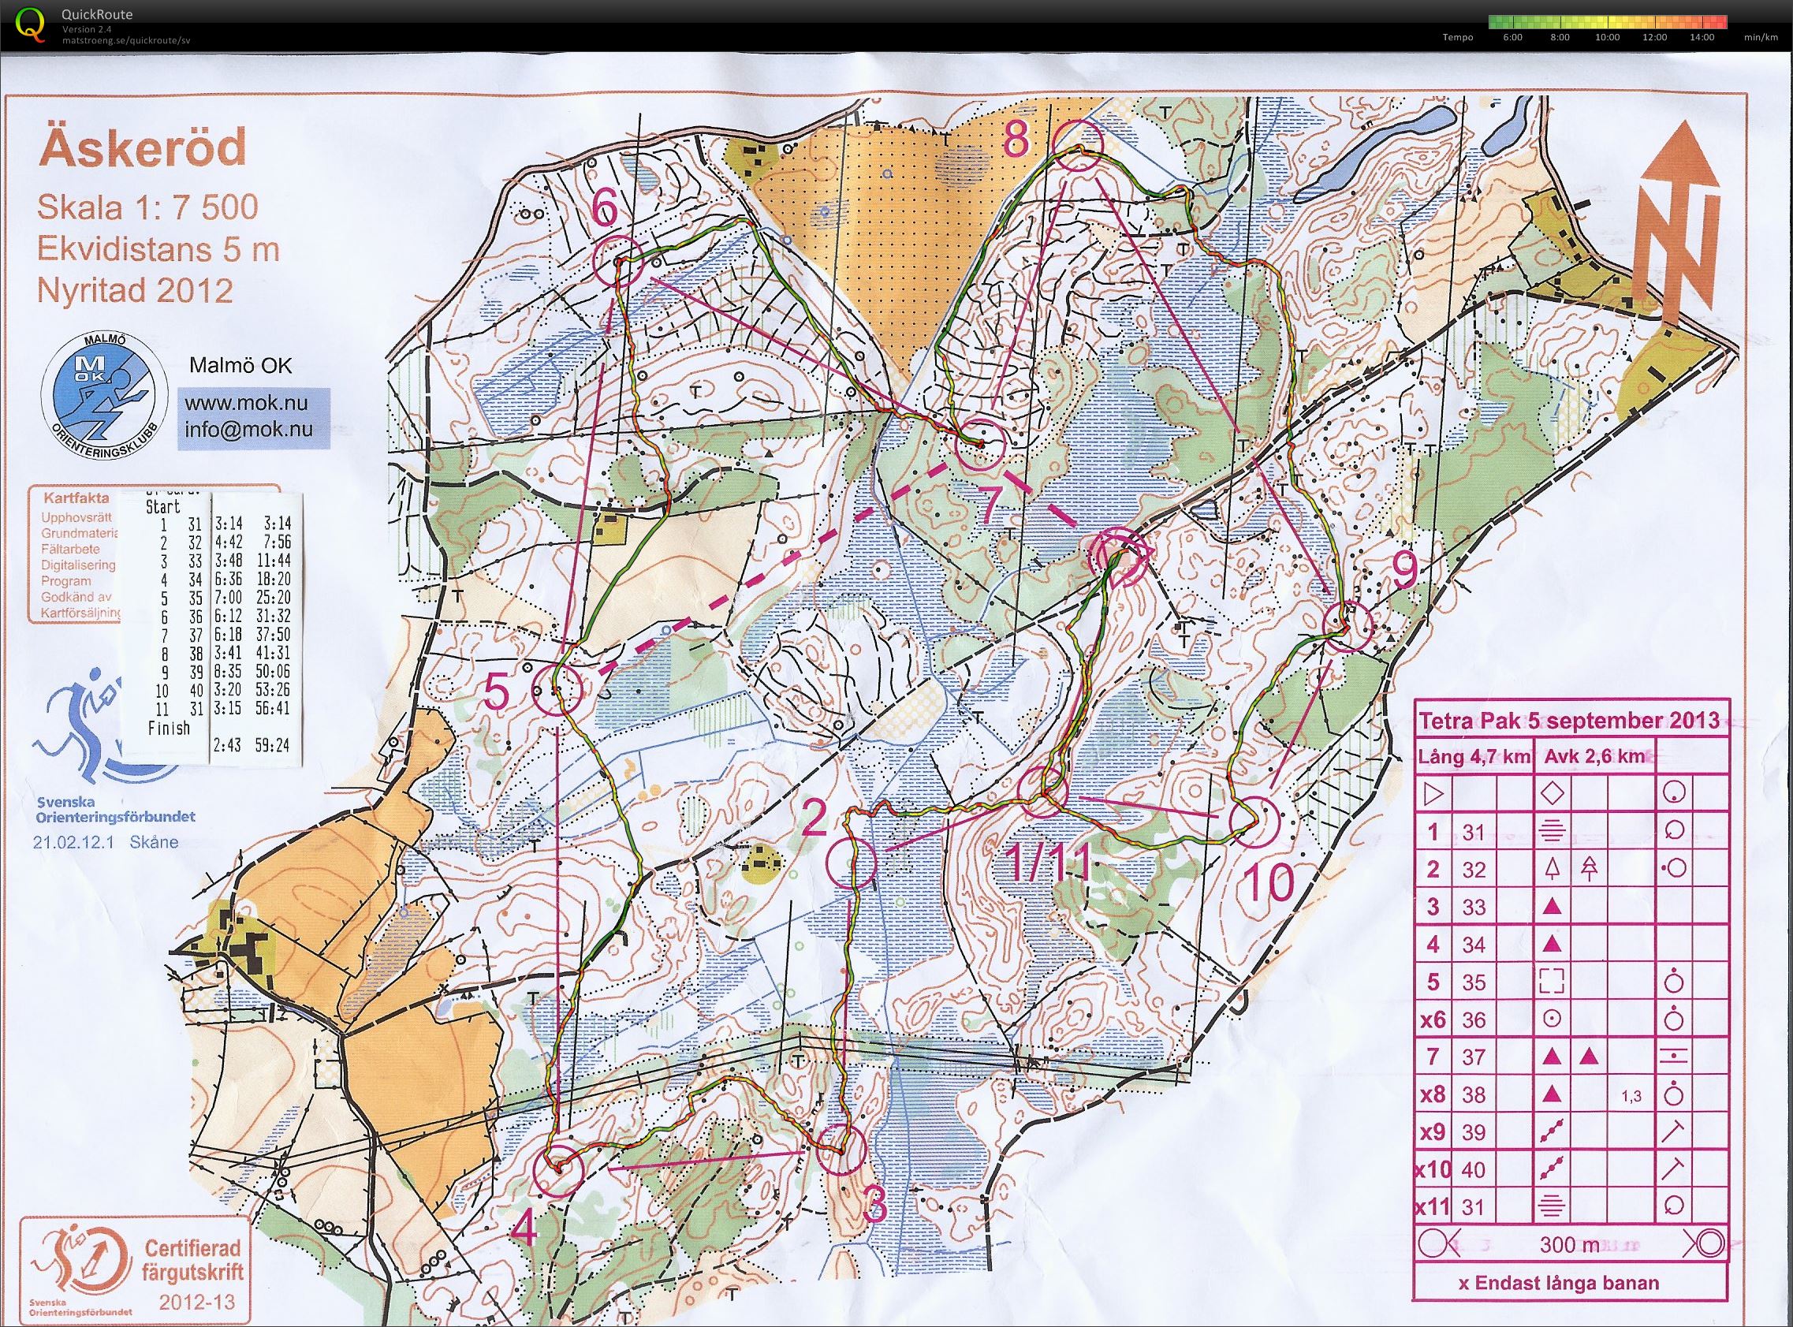
Task: Click the Avk 2,6 km cell
Action: pyautogui.click(x=1594, y=757)
